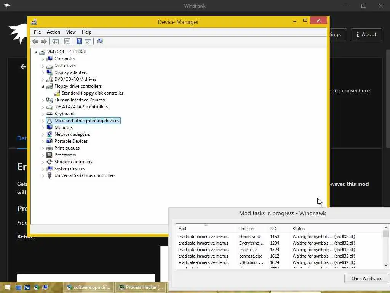Image resolution: width=390 pixels, height=293 pixels.
Task: Toggle Show/Hide Console Tree toolbar icon
Action: click(x=56, y=41)
